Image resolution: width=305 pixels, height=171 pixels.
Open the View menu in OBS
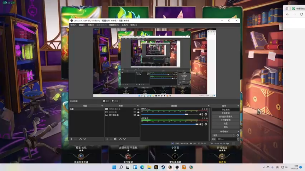[91, 25]
